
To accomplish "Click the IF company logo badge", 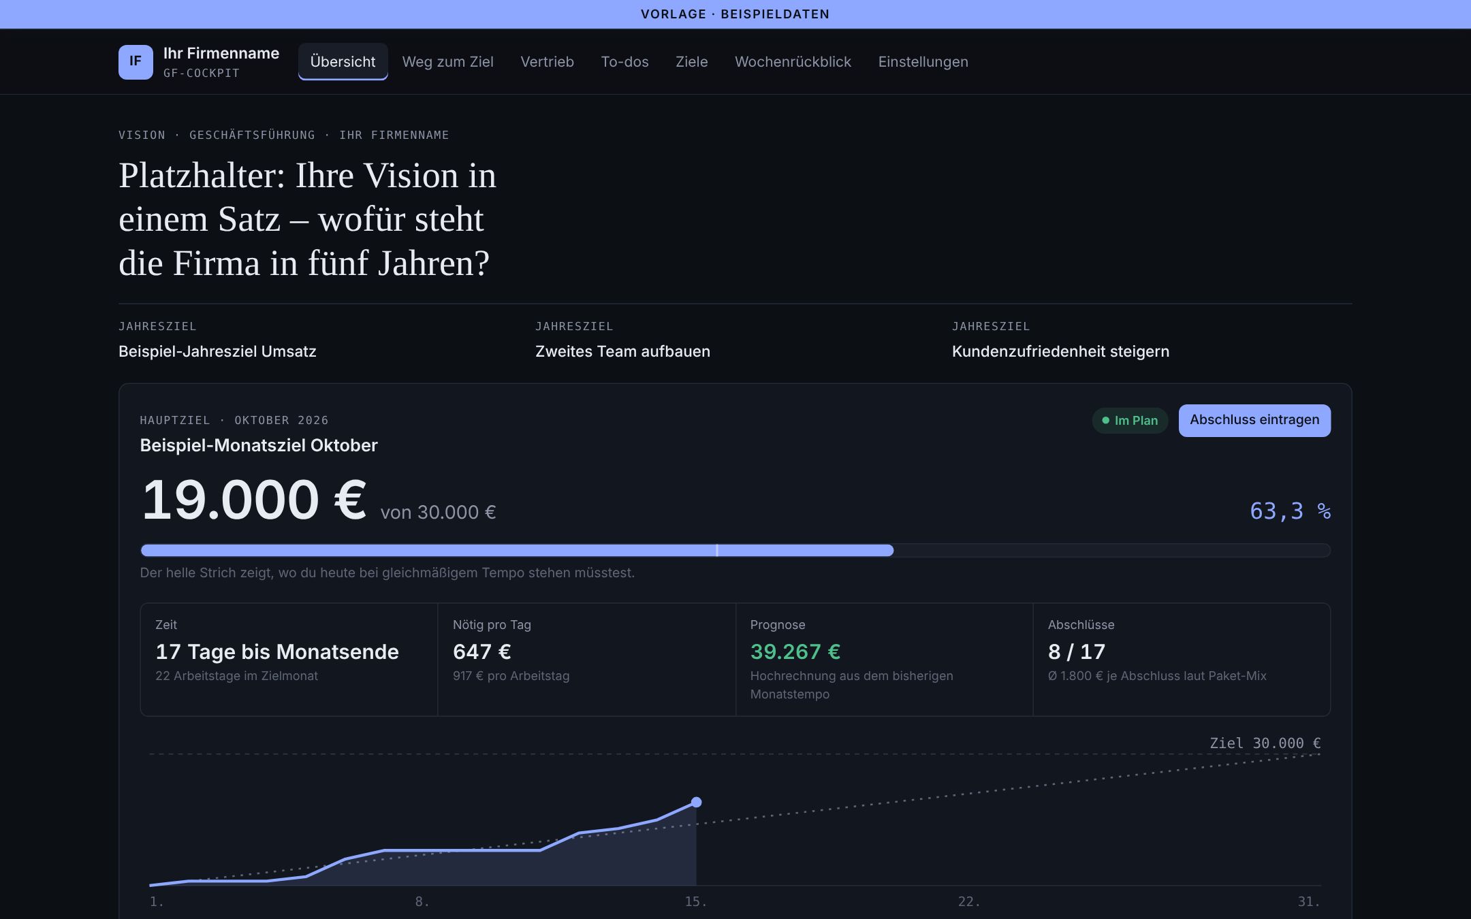I will [x=136, y=62].
